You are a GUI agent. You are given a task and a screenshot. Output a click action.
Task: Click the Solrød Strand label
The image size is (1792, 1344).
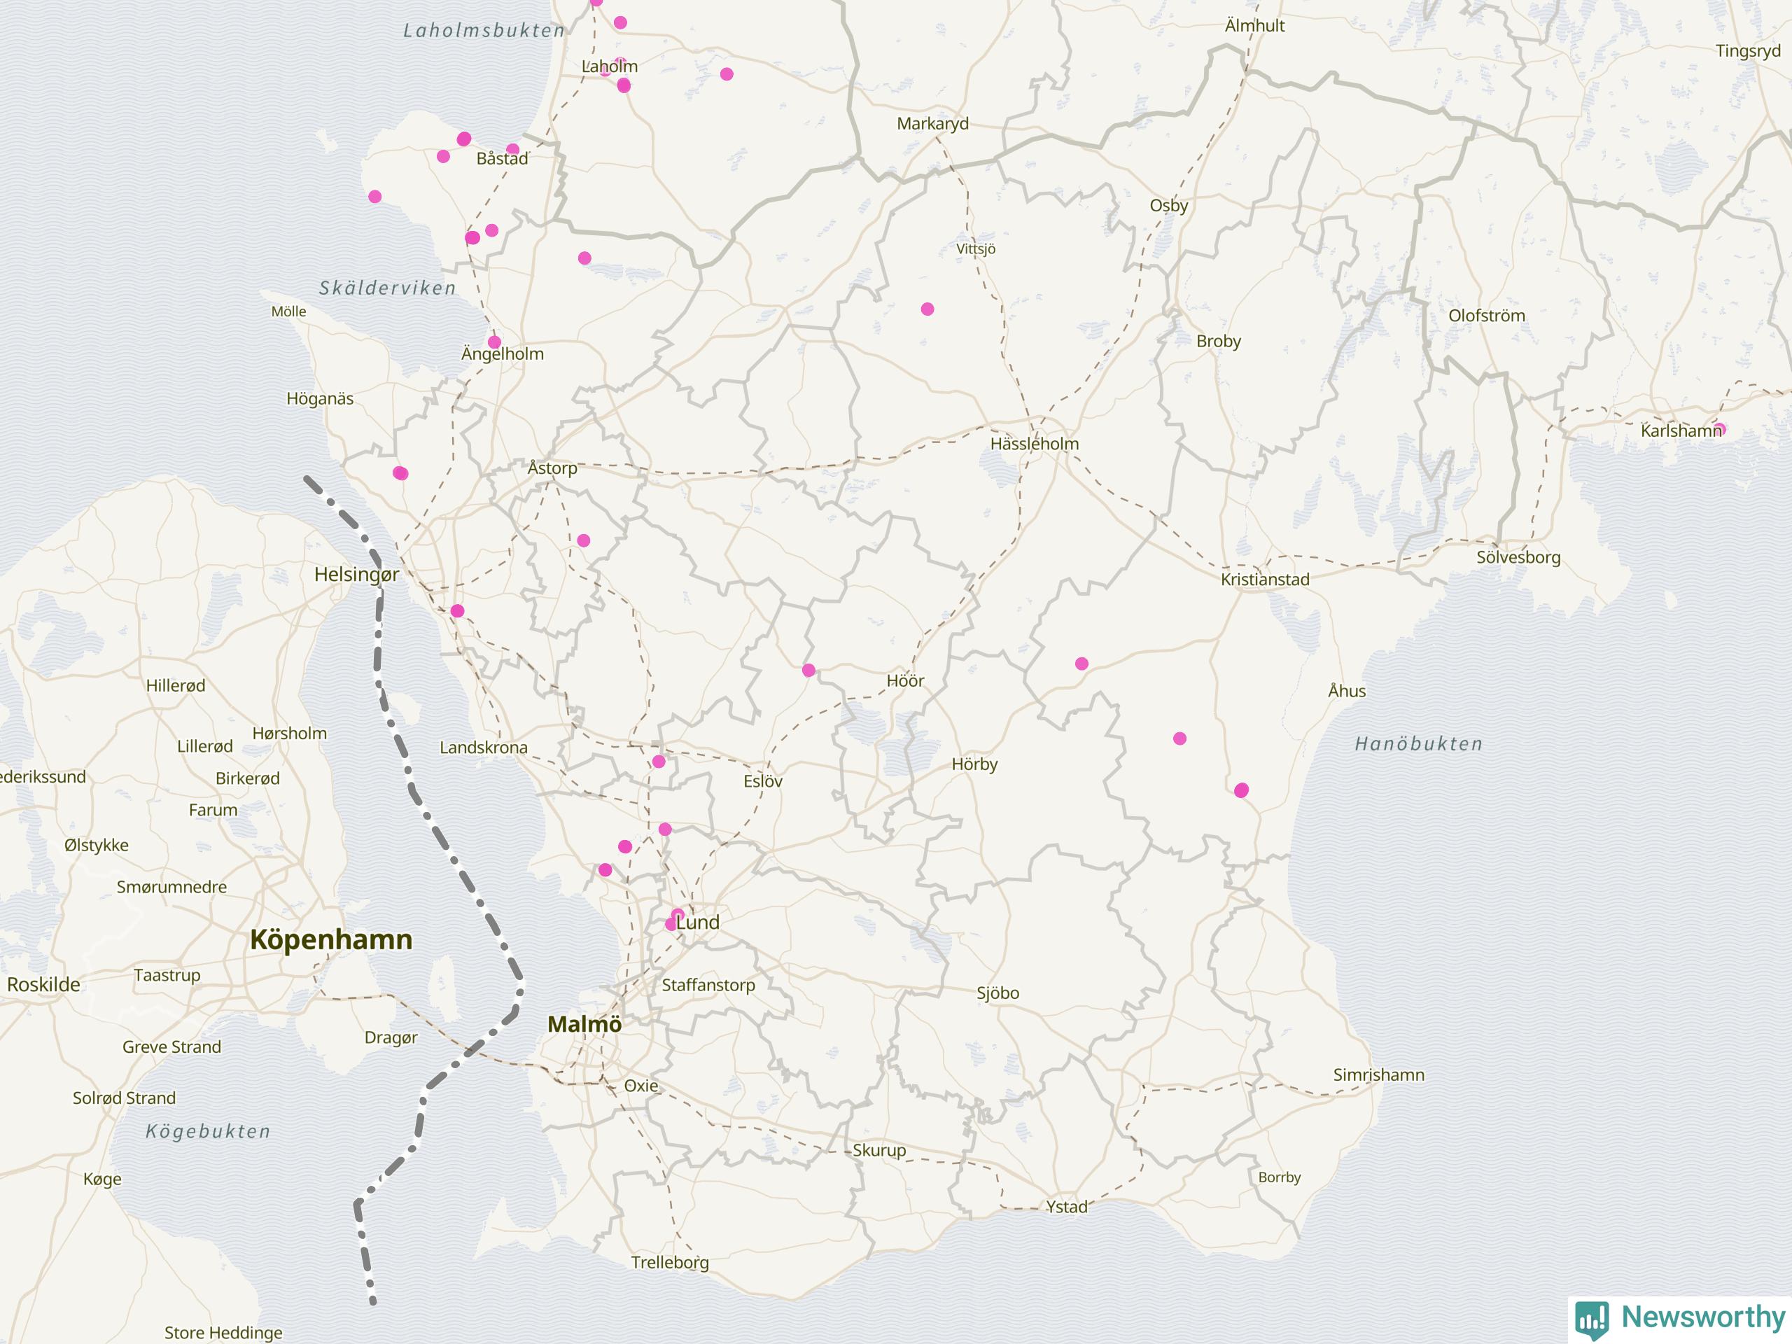123,1098
